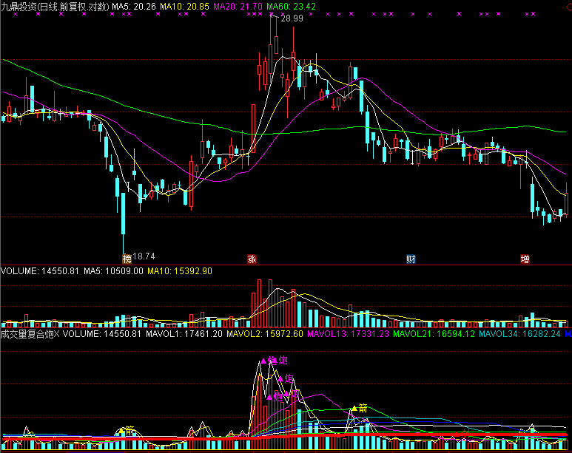Click the 28.99 high price label
The width and height of the screenshot is (572, 453).
click(x=292, y=18)
